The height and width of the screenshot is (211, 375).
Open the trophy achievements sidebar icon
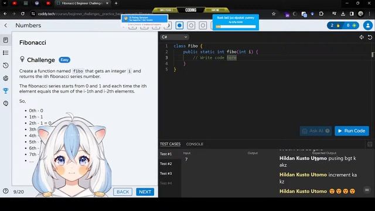pyautogui.click(x=6, y=91)
